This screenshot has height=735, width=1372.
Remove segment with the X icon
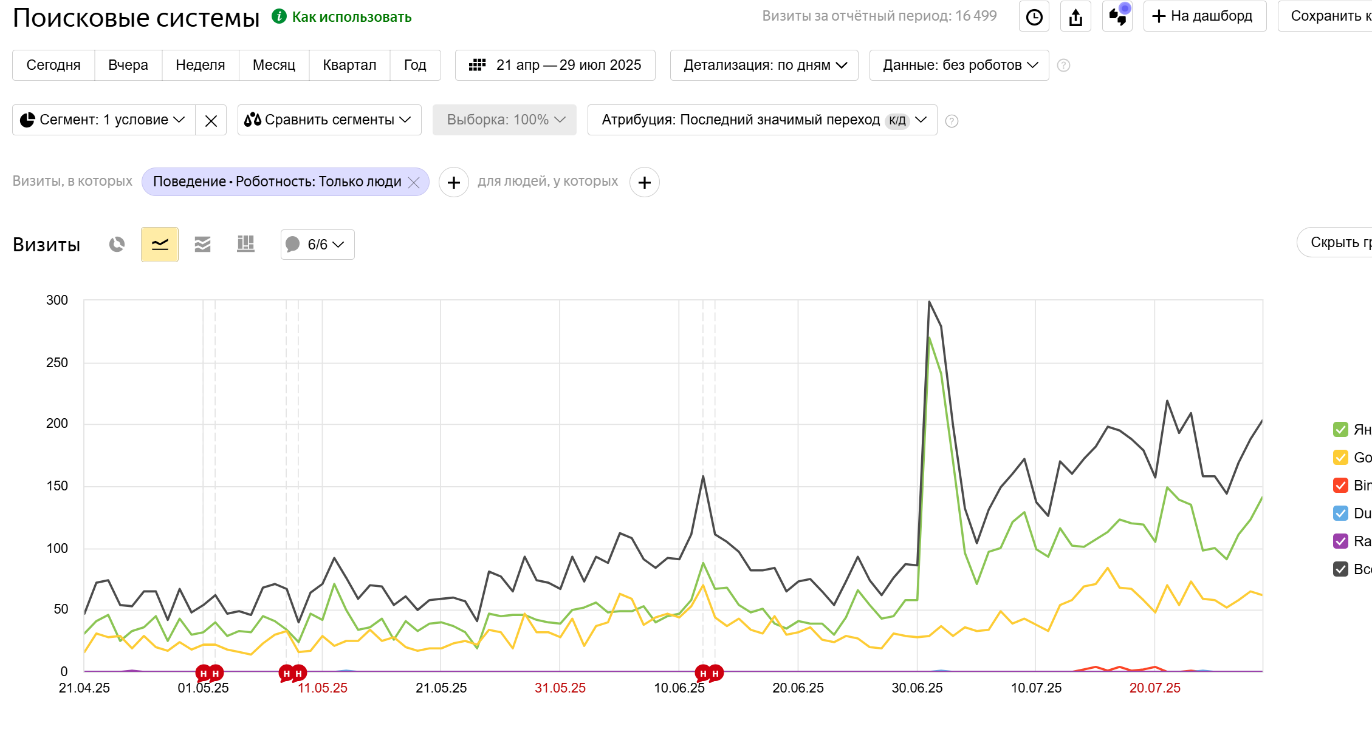(211, 120)
